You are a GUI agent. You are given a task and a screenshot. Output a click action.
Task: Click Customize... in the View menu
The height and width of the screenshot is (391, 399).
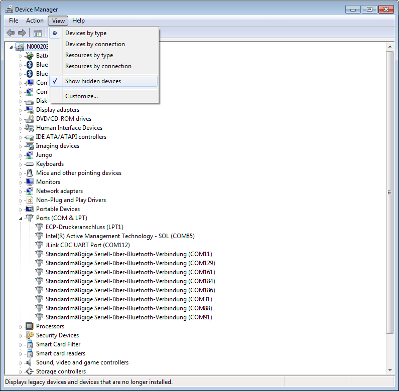pos(81,96)
